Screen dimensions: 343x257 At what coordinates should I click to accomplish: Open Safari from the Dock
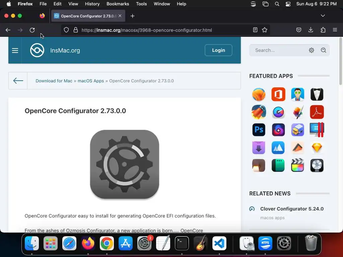[69, 243]
